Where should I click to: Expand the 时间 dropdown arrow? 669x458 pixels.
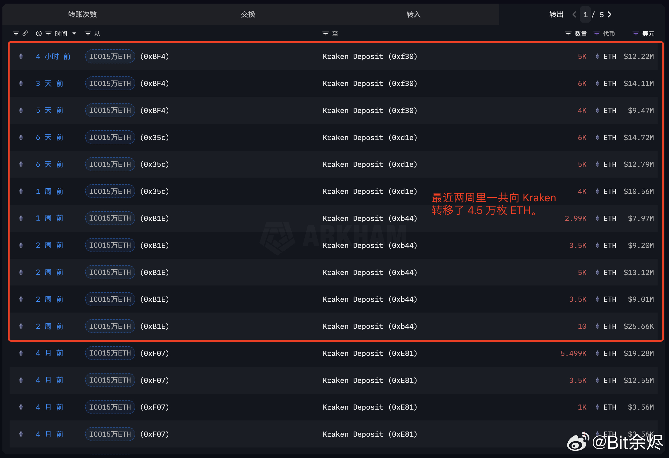tap(74, 33)
